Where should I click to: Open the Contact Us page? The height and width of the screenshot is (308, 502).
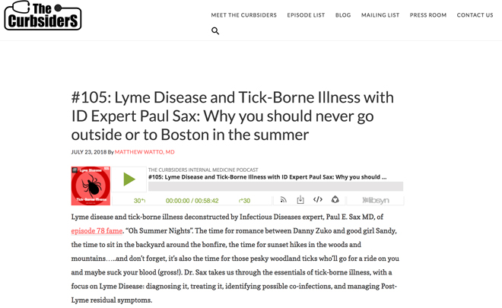point(475,15)
